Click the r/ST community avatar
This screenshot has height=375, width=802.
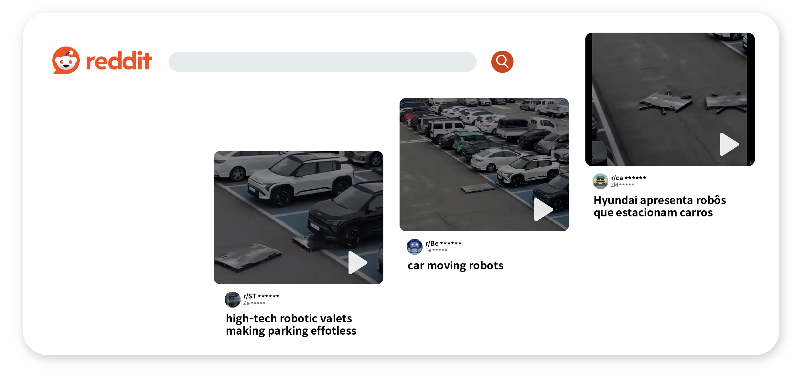(x=232, y=299)
